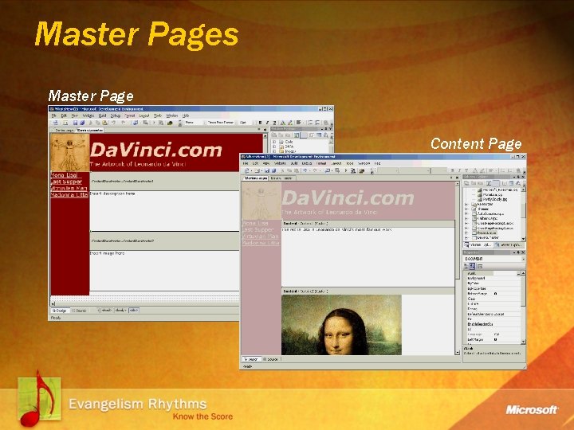Switch to Davinci.aspx tab in Master Page window
The height and width of the screenshot is (430, 574).
pyautogui.click(x=64, y=130)
